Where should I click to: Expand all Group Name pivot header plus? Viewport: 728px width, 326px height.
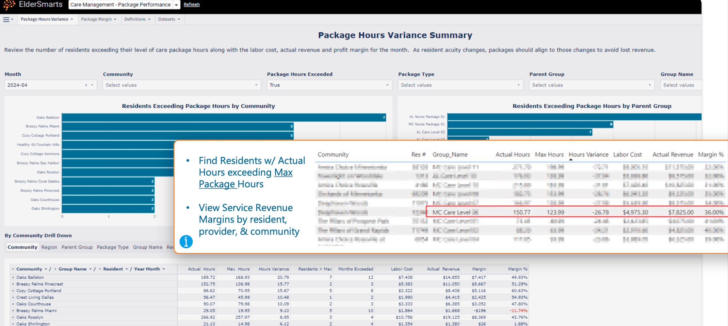55,269
